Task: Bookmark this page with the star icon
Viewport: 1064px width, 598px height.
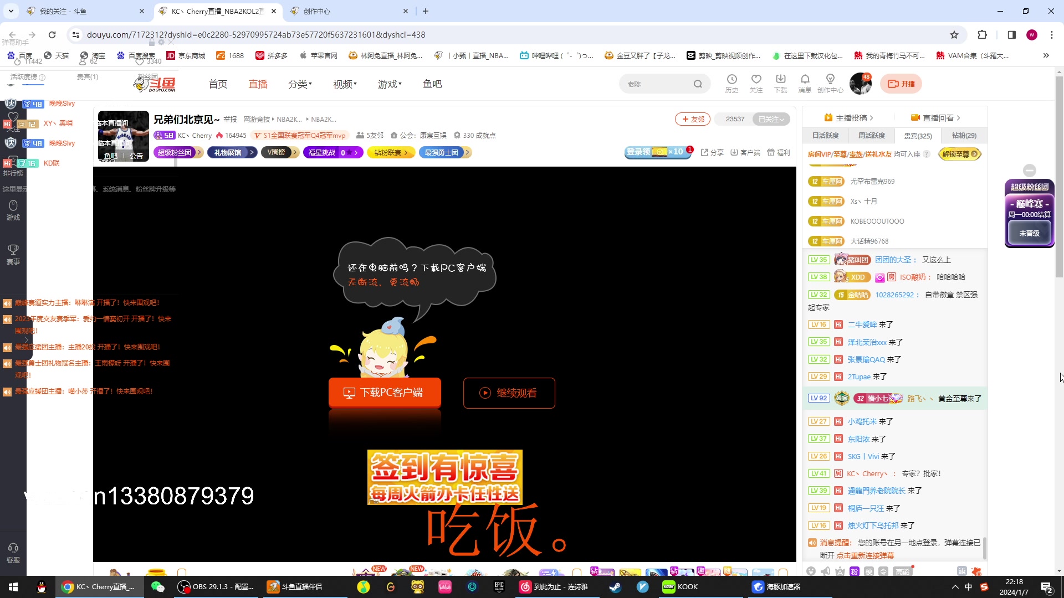Action: (954, 35)
